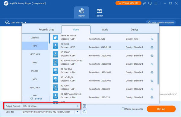Click the Load Blu-ray disc icon
This screenshot has height=117, width=181.
(7, 22)
